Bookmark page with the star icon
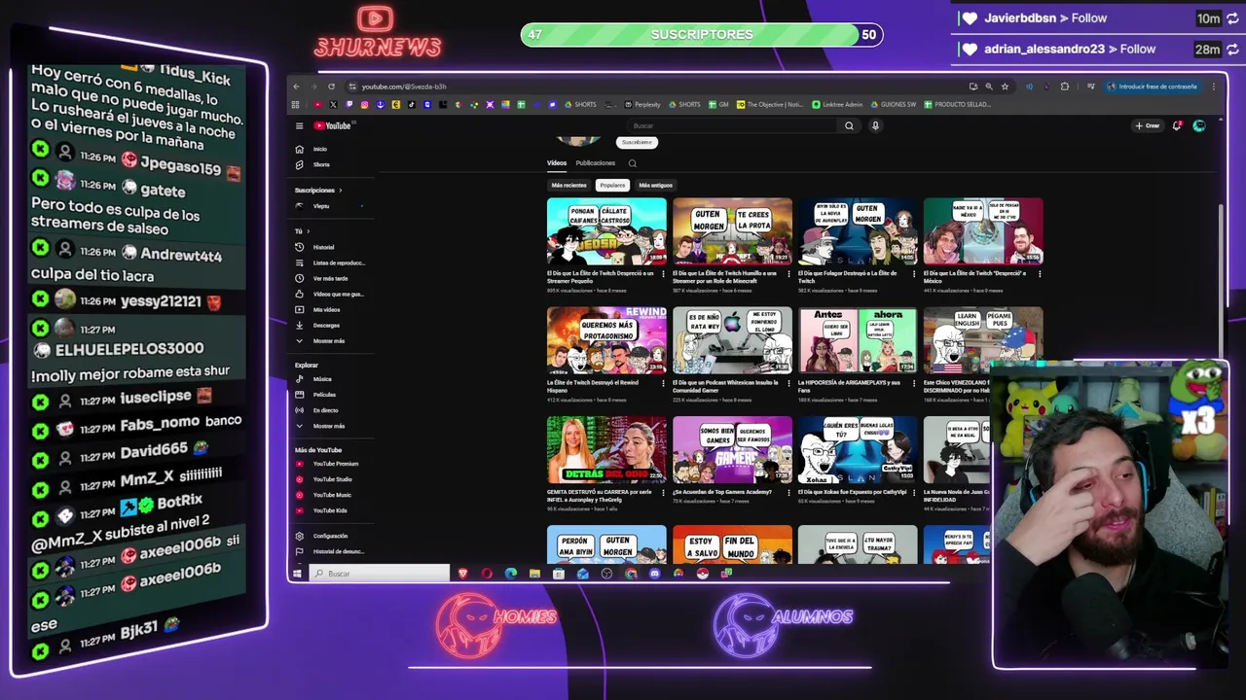Screen dimensions: 1246x700 coord(1005,87)
